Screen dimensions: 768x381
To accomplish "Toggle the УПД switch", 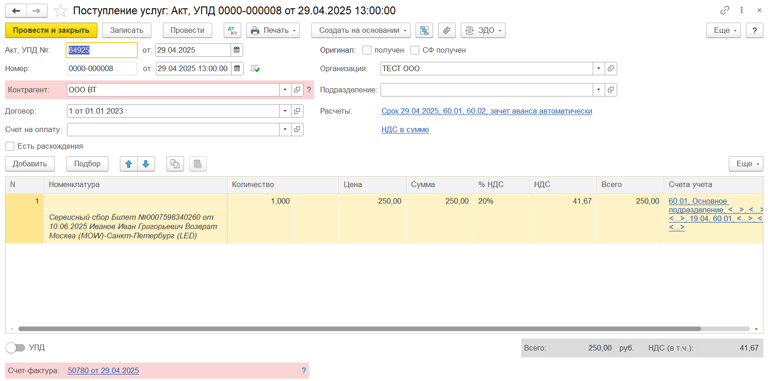I will [x=15, y=347].
